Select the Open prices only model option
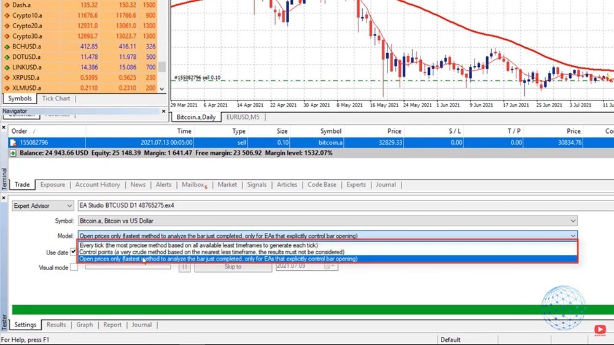 coord(328,259)
